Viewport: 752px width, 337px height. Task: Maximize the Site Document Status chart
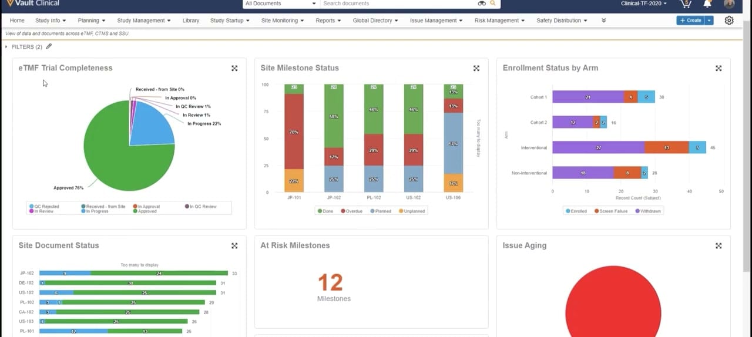(234, 246)
